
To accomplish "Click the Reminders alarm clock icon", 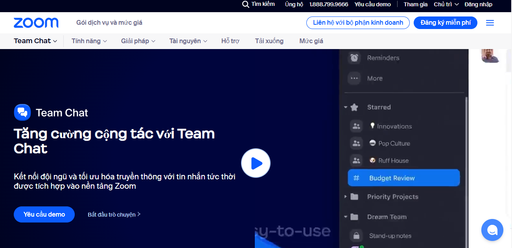I will click(354, 58).
